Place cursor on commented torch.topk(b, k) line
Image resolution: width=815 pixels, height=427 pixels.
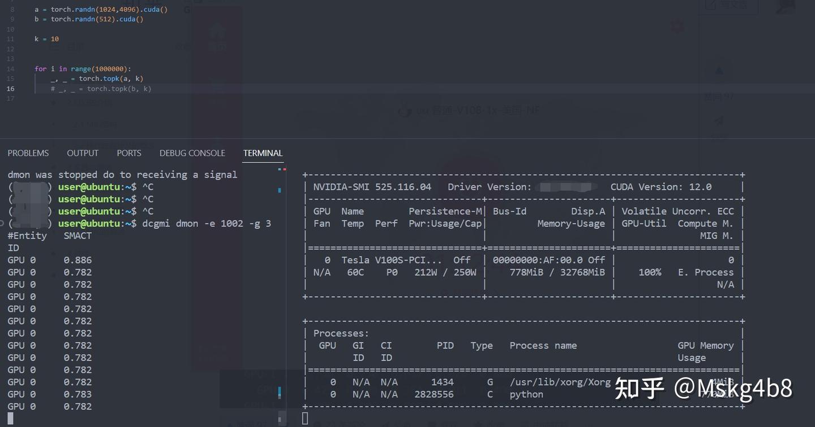[x=102, y=89]
